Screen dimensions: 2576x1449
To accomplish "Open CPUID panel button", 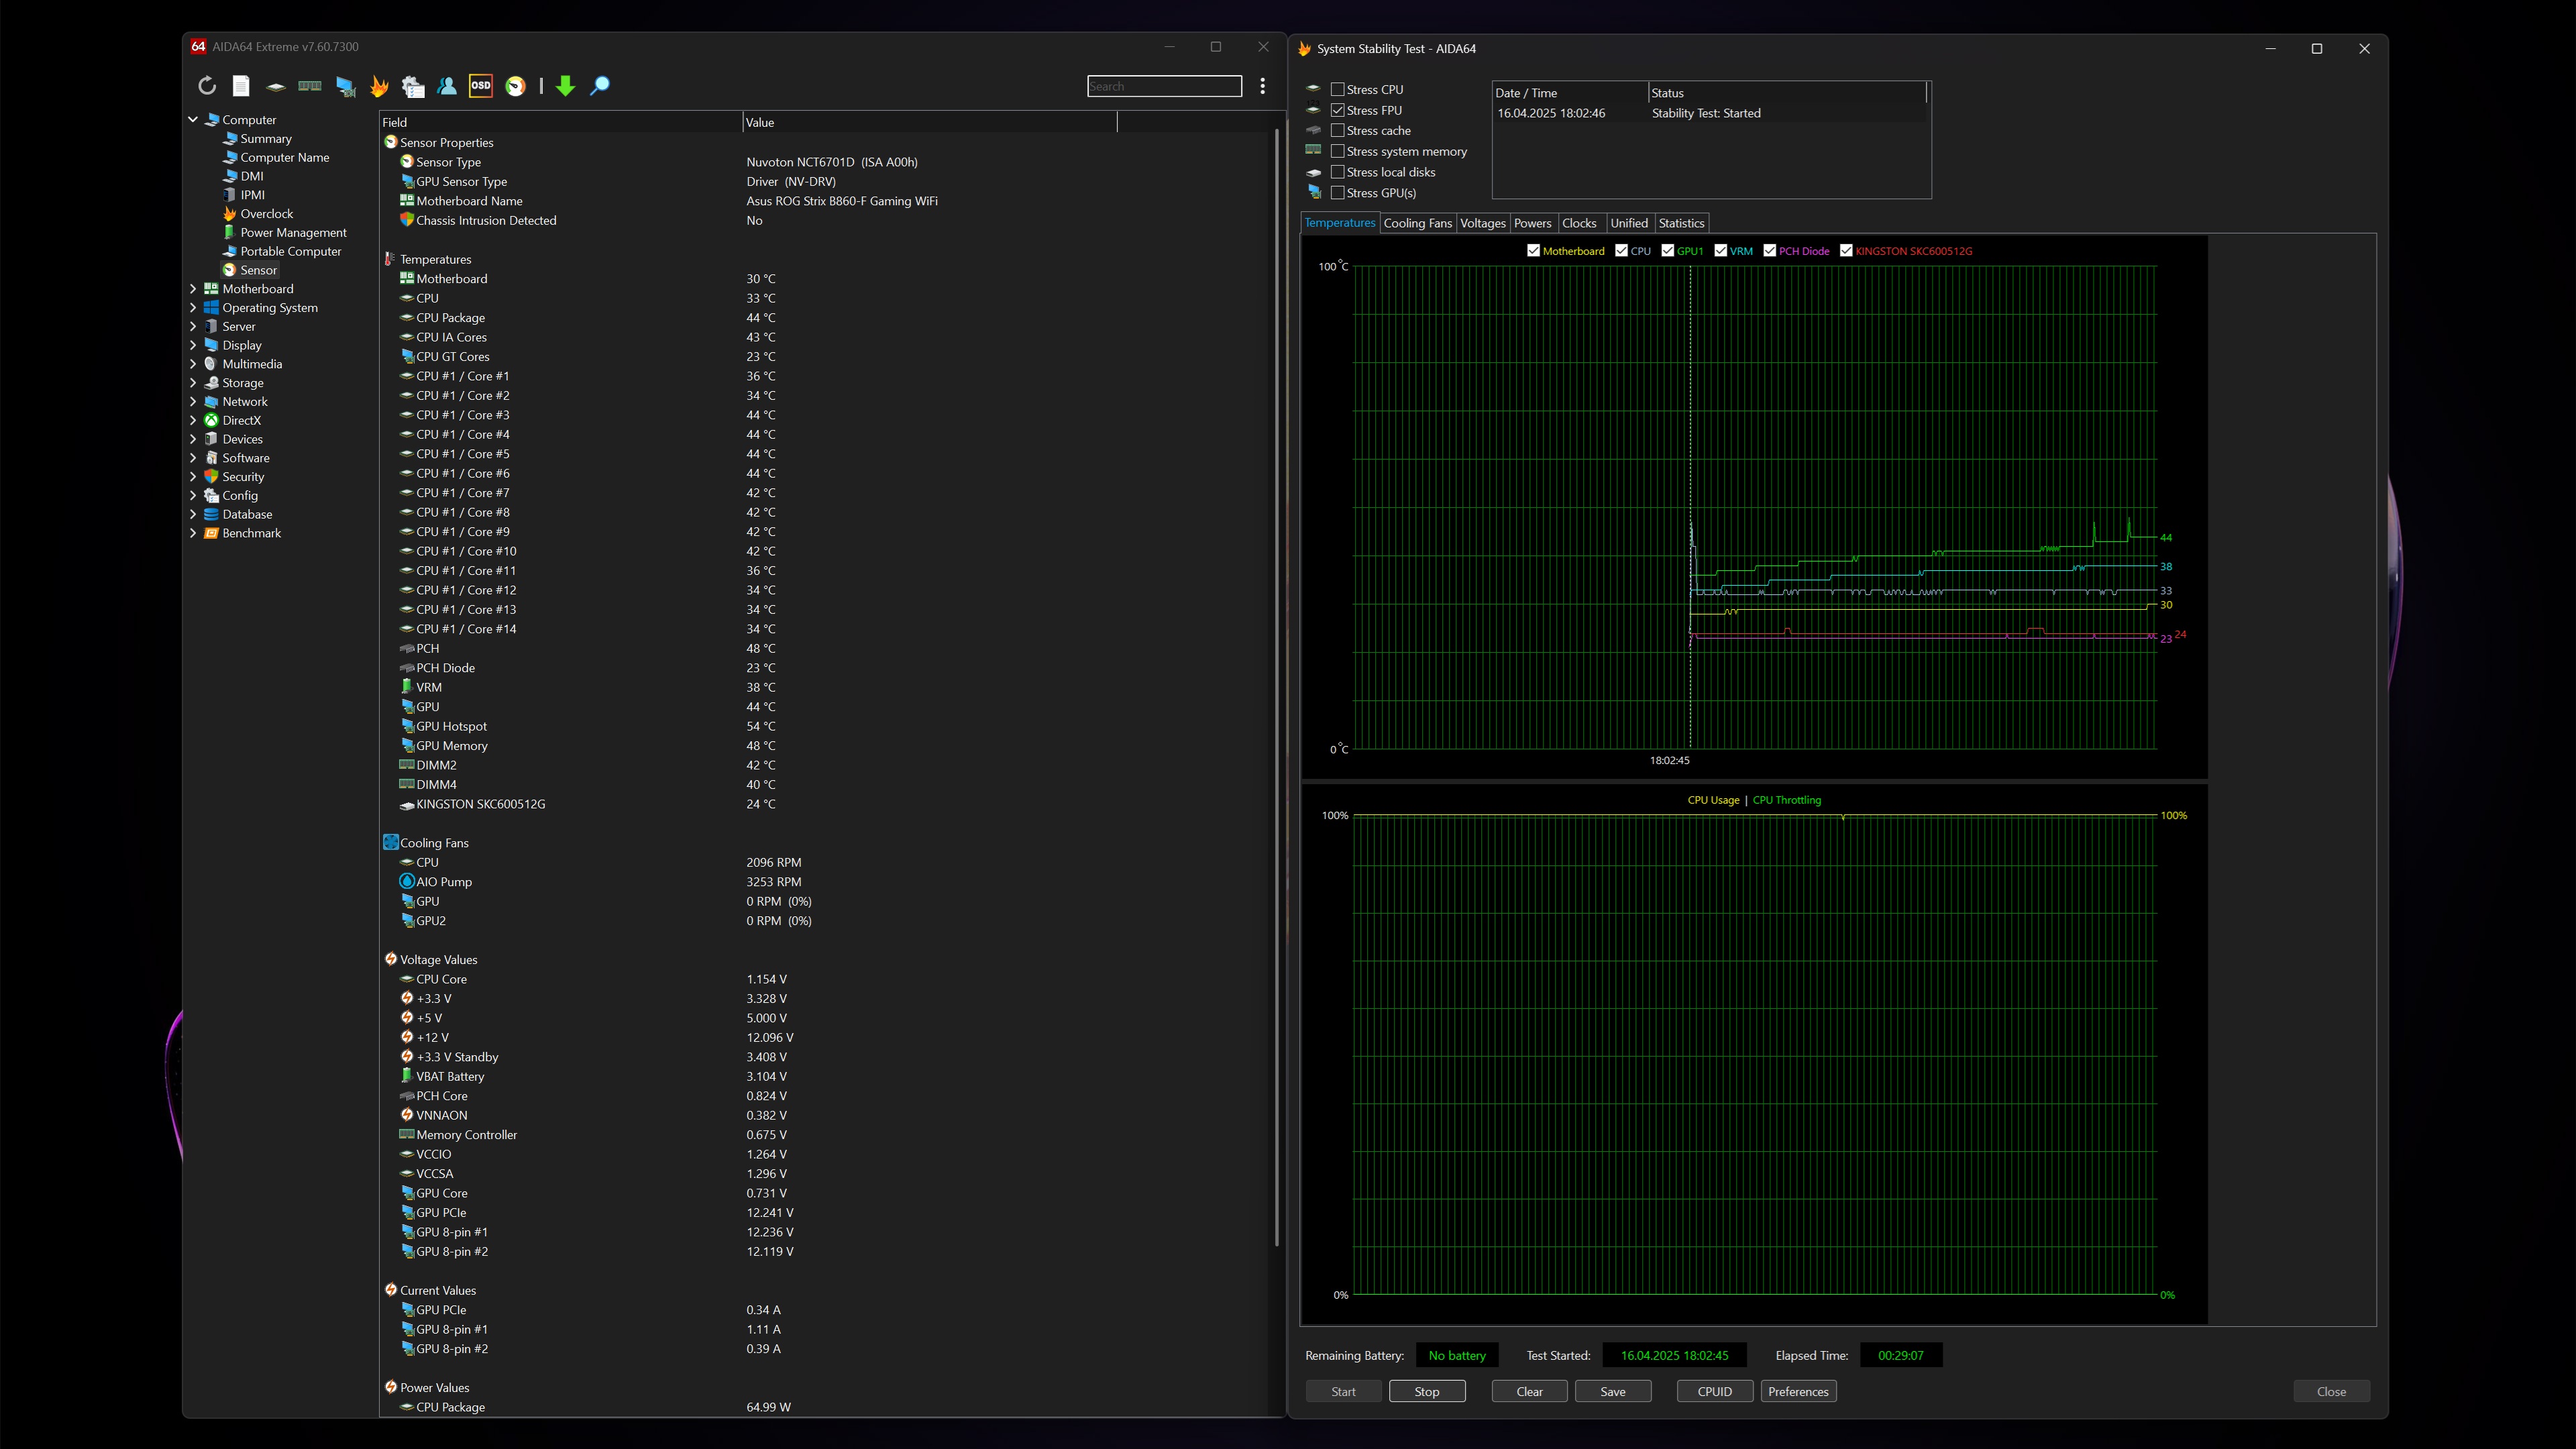I will [1714, 1392].
